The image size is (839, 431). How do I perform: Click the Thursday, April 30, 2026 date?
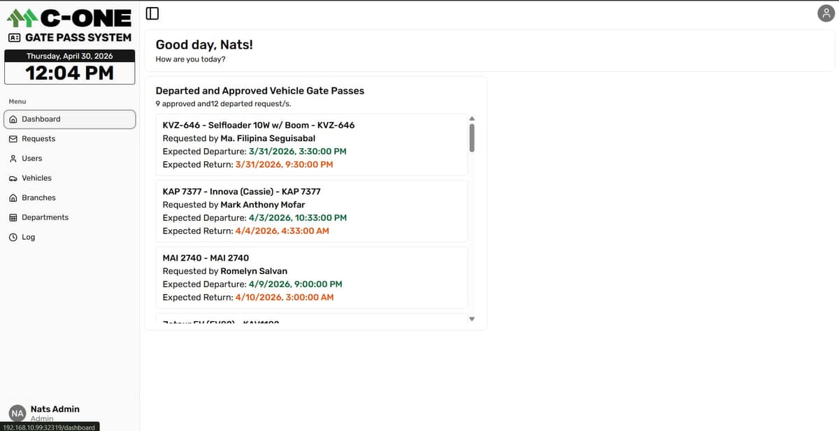tap(69, 56)
